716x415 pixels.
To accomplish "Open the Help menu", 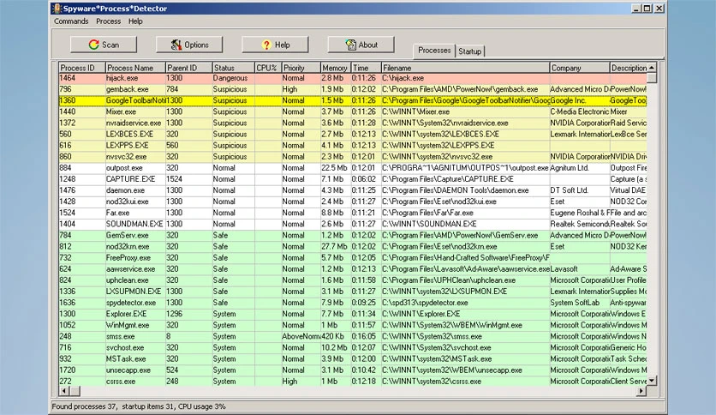I will point(135,21).
